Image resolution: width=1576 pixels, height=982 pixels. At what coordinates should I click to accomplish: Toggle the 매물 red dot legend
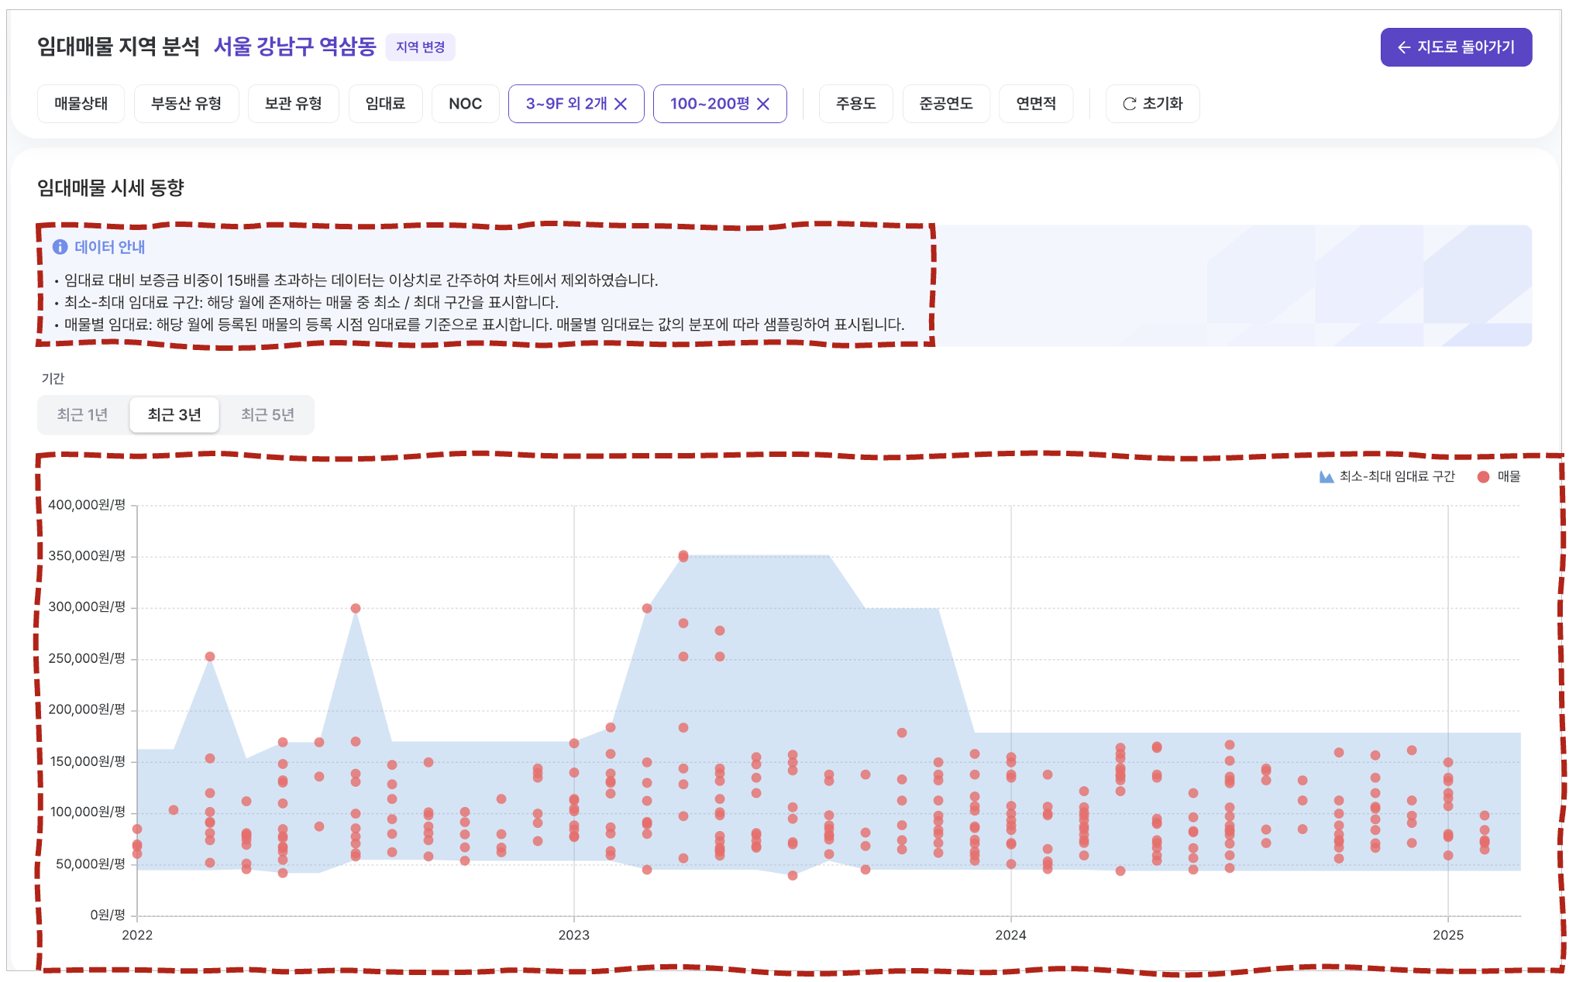tap(1483, 477)
